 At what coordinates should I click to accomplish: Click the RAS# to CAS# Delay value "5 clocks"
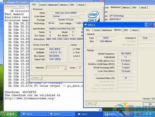click(x=126, y=64)
